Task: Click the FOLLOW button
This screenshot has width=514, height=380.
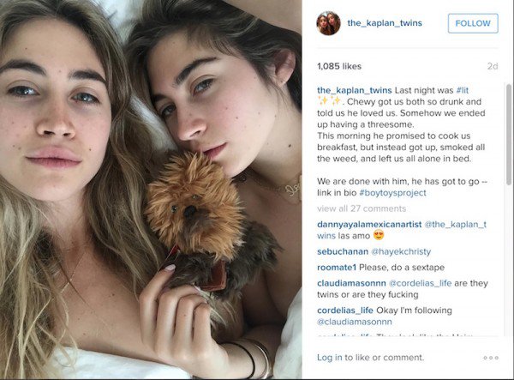Action: pyautogui.click(x=473, y=23)
